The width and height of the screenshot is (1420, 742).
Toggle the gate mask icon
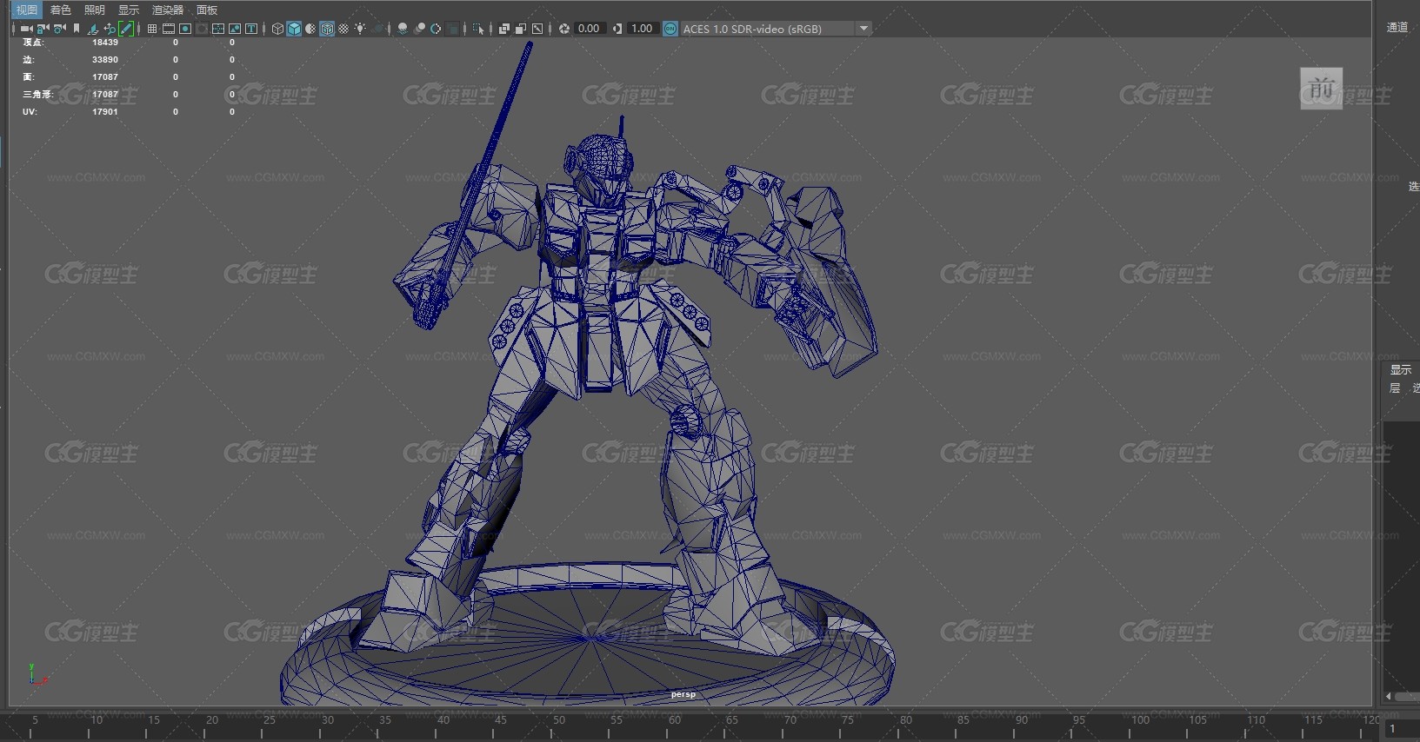click(x=202, y=29)
